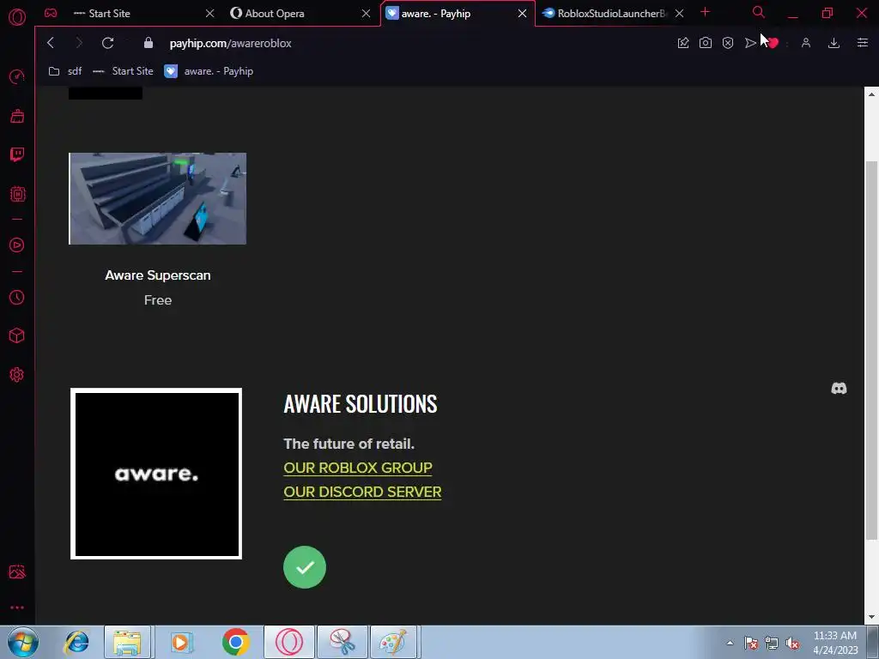Open the Windows Start menu

[23, 642]
